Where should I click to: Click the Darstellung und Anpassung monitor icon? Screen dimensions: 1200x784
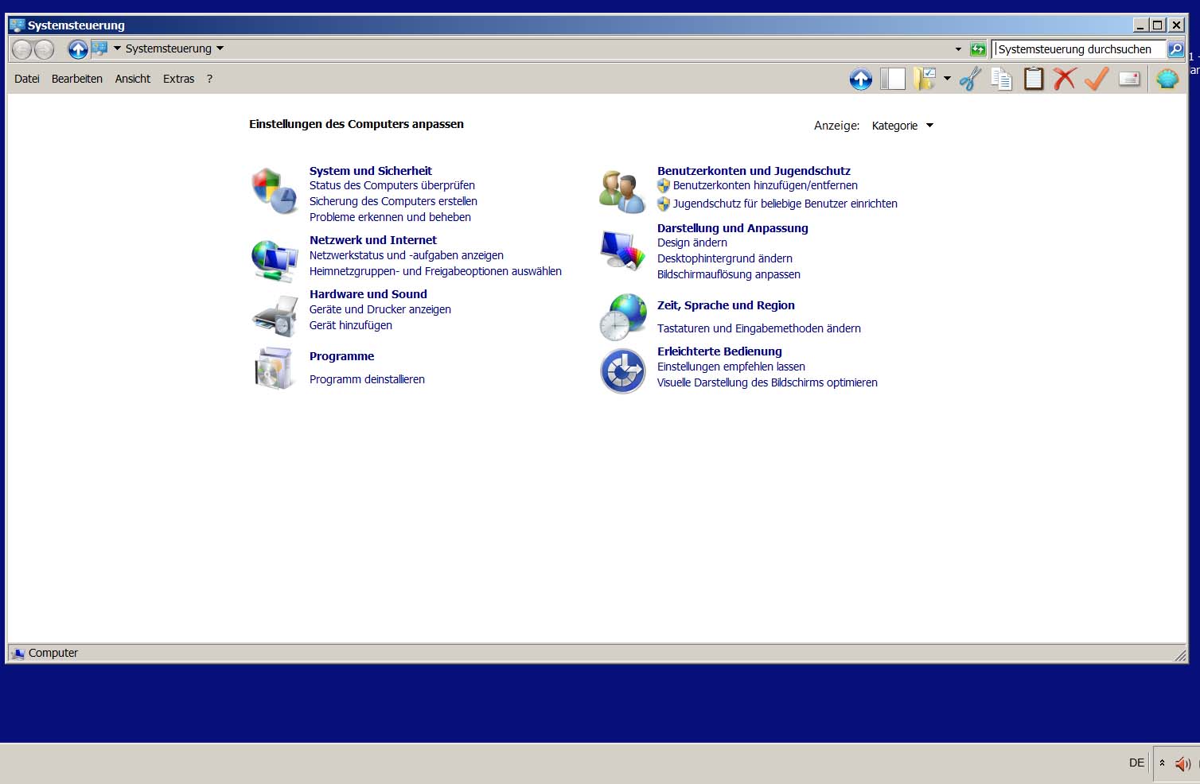coord(622,250)
